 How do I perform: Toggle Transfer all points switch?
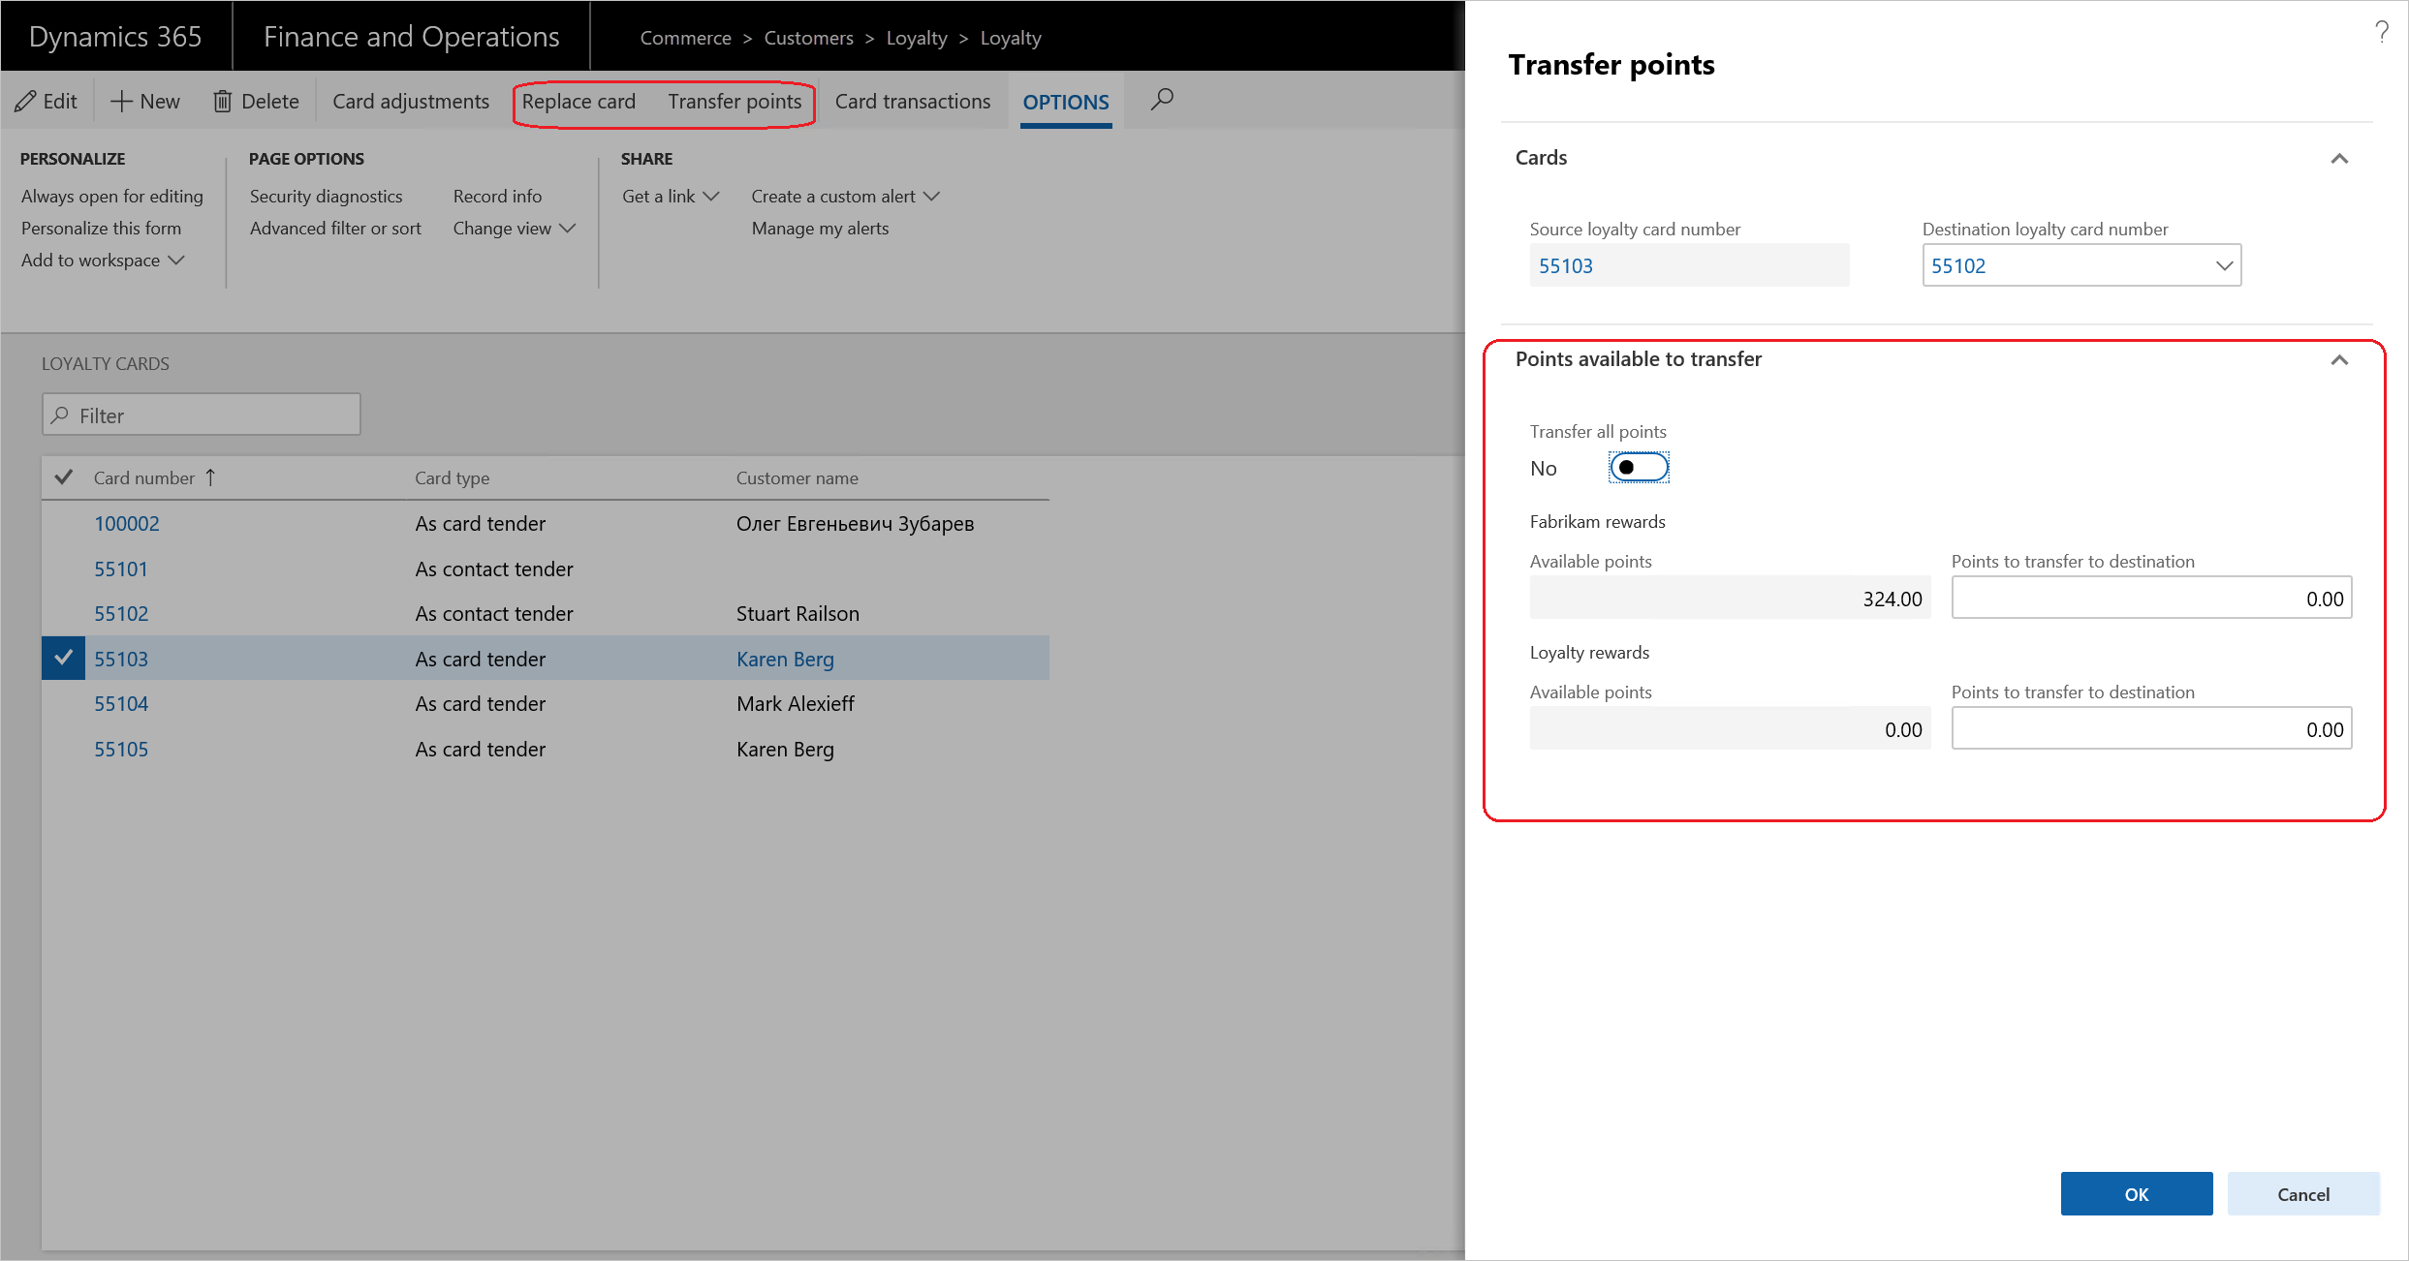(1640, 468)
